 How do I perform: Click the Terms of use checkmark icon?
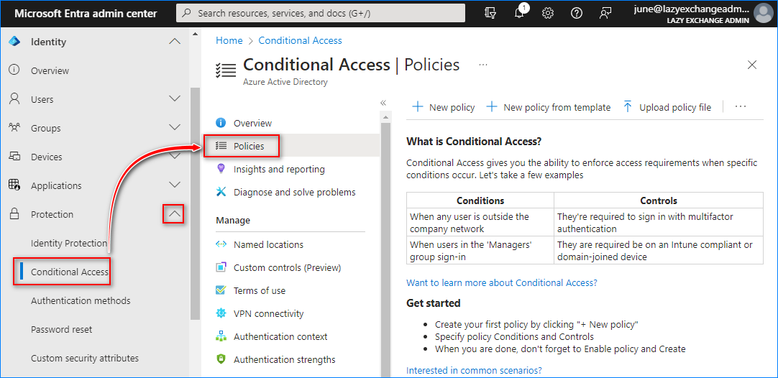tap(221, 290)
